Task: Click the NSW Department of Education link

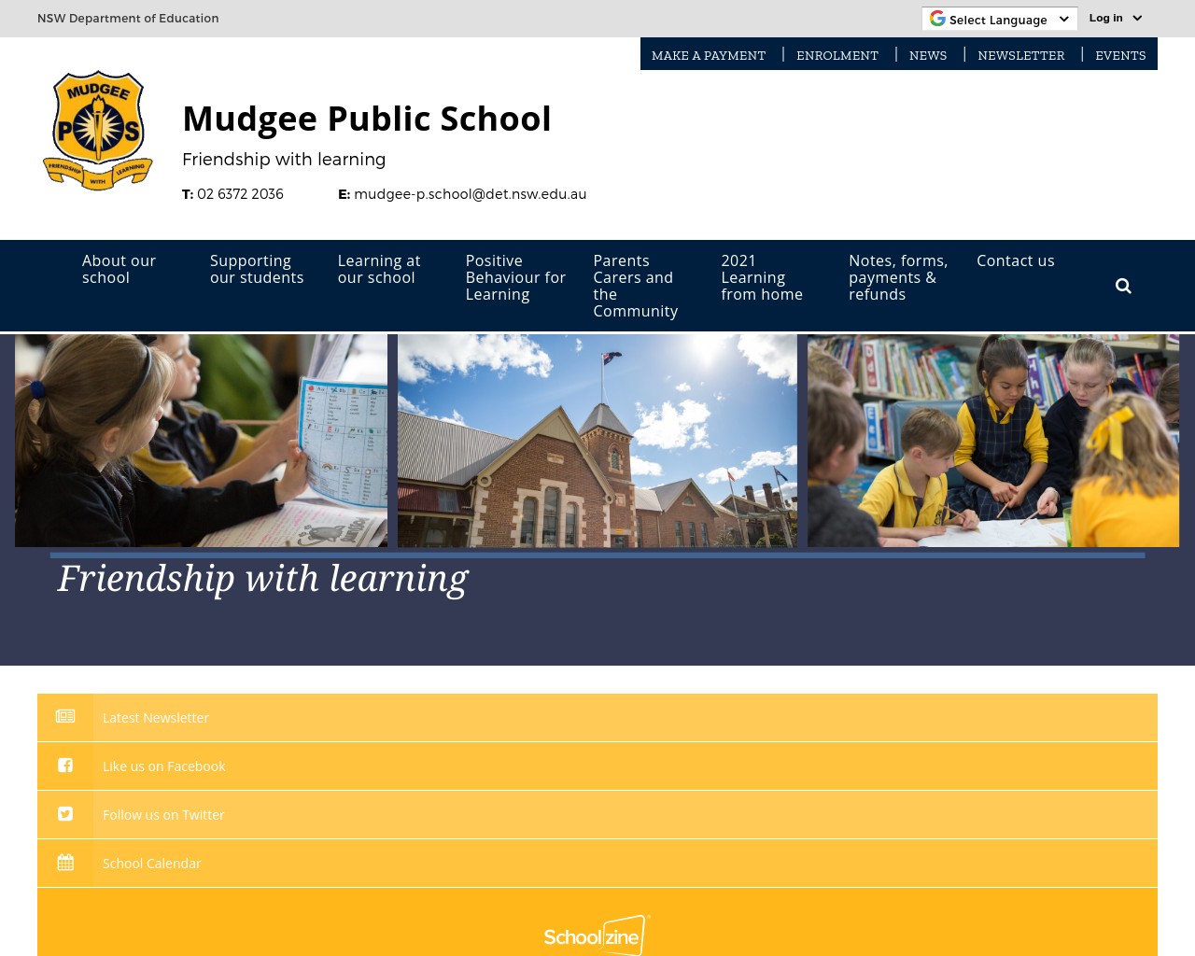Action: click(128, 18)
